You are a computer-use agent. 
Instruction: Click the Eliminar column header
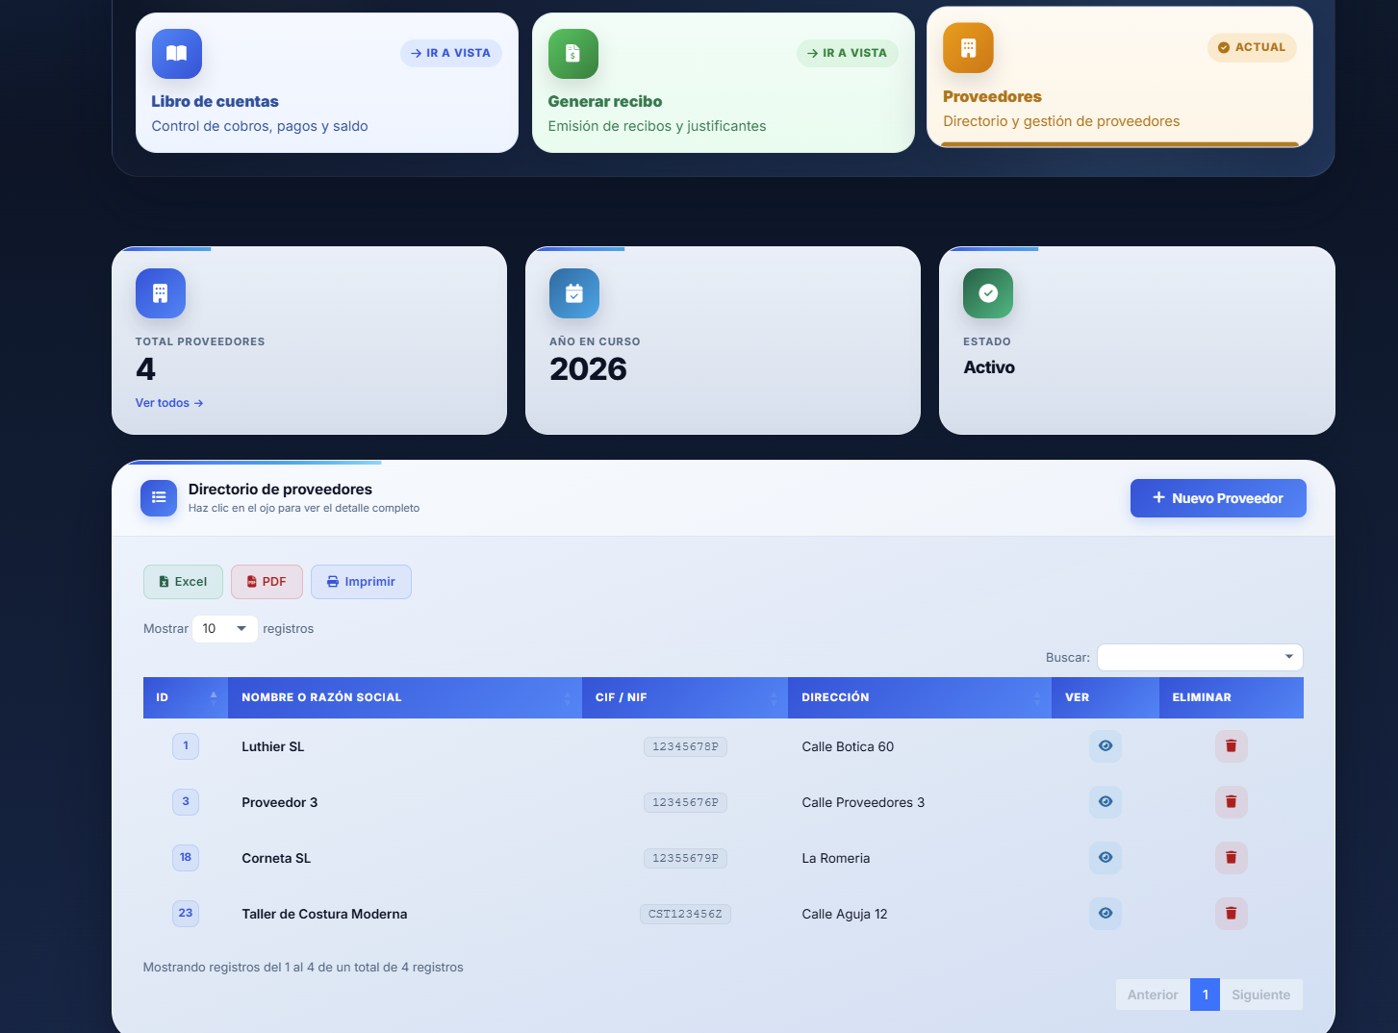[1232, 697]
